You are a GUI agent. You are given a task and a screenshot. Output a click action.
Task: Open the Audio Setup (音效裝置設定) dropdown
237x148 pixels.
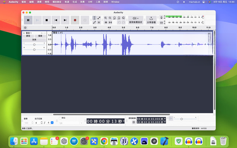pos(135,20)
